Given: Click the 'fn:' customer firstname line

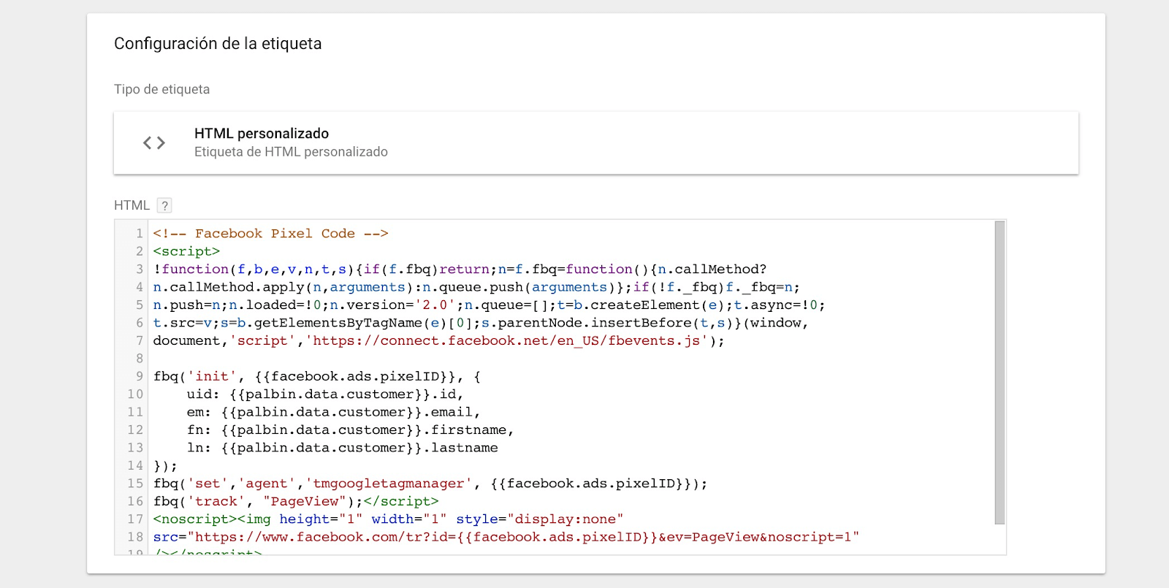Looking at the screenshot, I should tap(350, 430).
